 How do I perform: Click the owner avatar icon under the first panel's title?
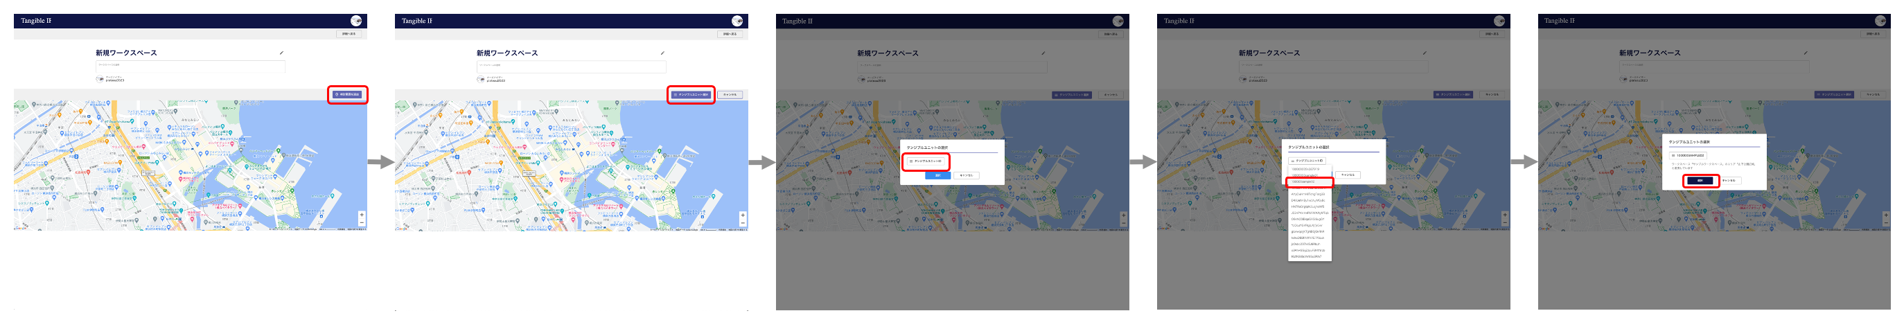(100, 79)
